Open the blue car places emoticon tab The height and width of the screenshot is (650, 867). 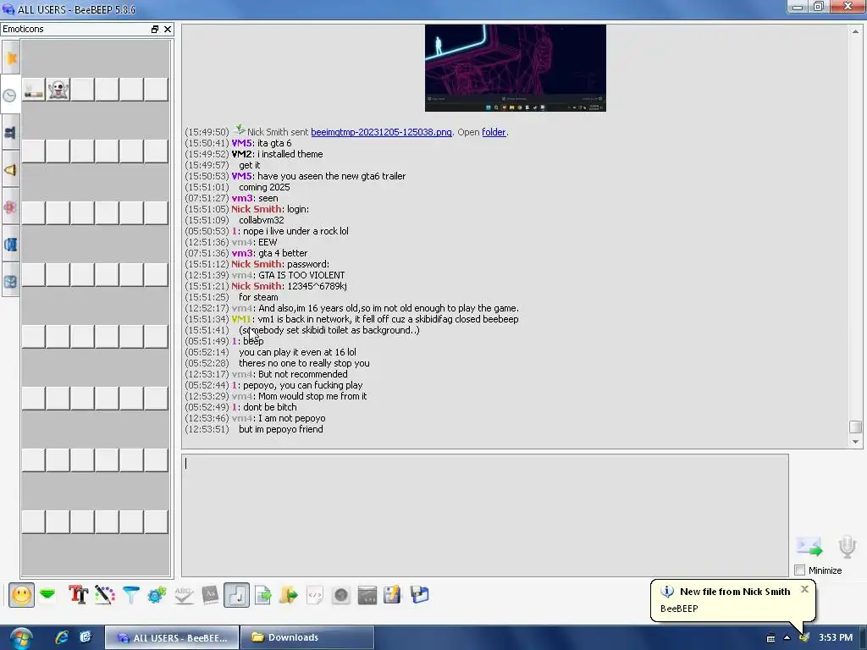coord(11,245)
